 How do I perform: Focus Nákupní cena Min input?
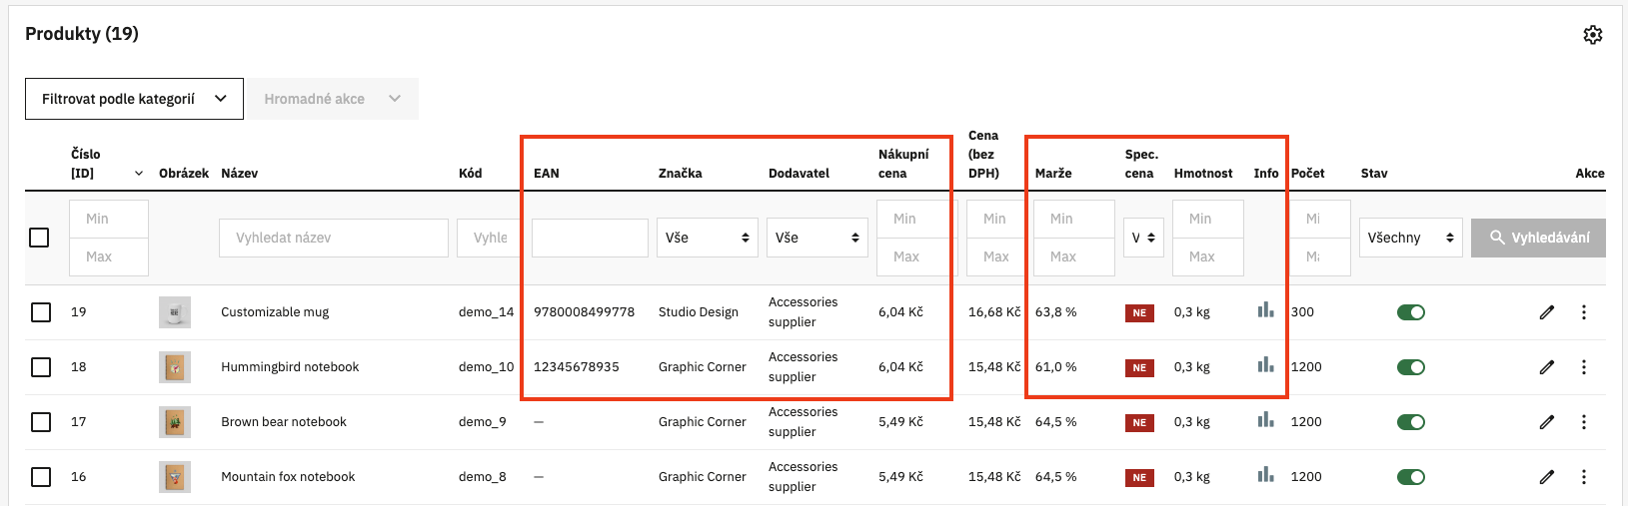(x=915, y=219)
